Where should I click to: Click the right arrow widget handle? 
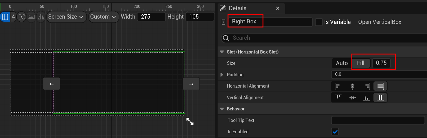coord(191,84)
